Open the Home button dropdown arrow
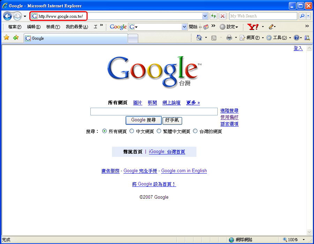This screenshot has height=244, width=314. click(206, 38)
